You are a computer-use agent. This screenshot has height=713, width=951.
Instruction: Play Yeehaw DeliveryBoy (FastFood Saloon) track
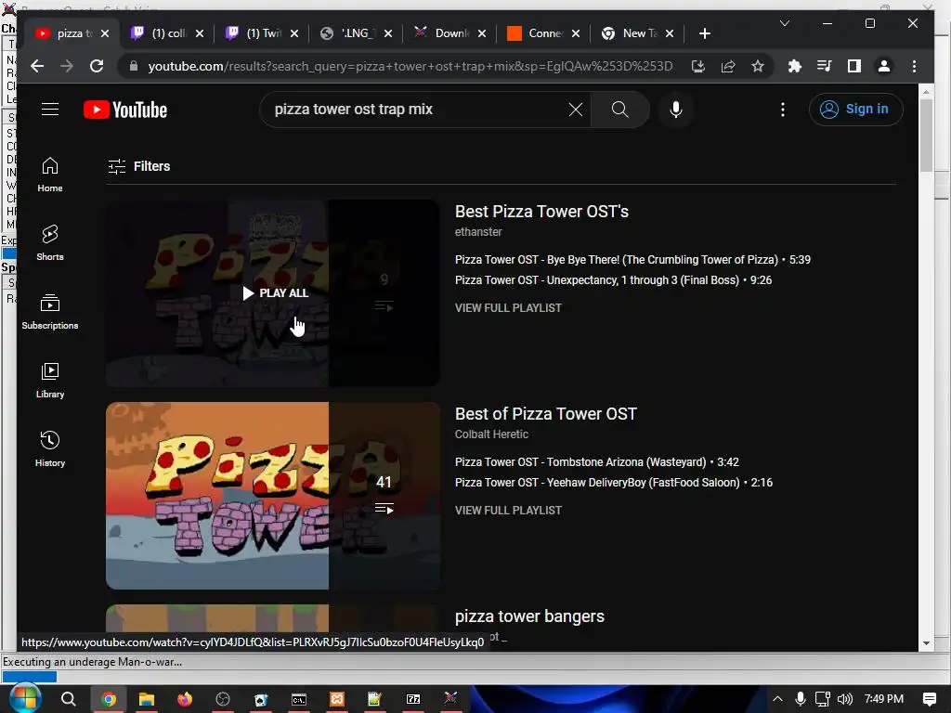pyautogui.click(x=614, y=483)
